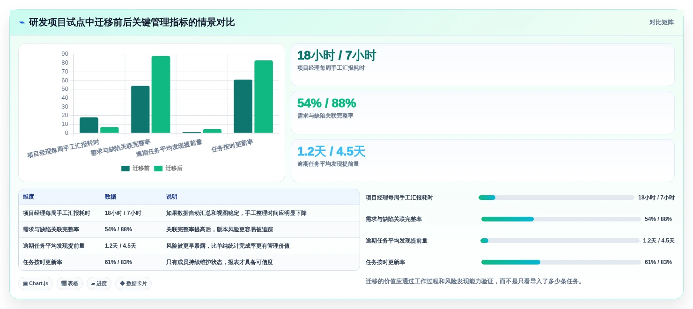Toggle the 迁移前 legend entry in the chart
693x309 pixels.
point(135,169)
